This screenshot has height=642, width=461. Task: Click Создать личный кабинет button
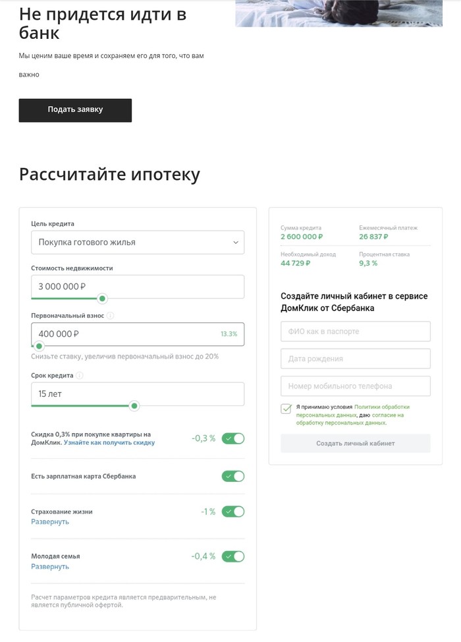(356, 444)
